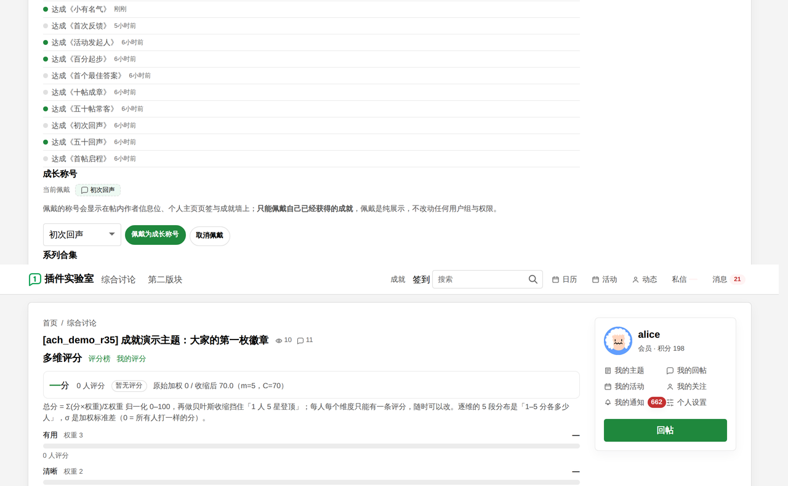Open 成就 in the top navigation

398,279
